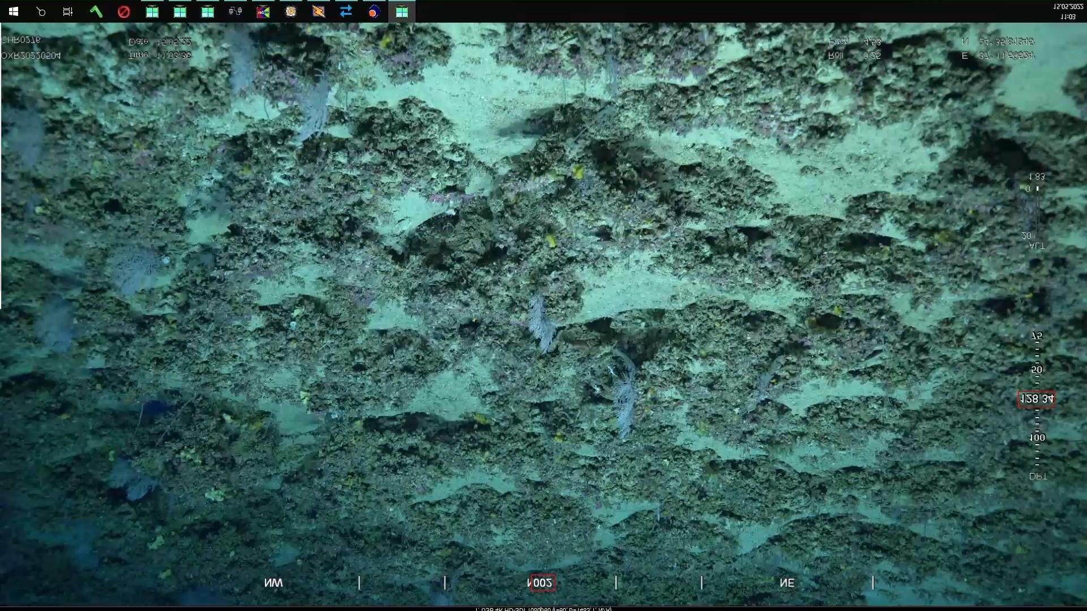Click the E longitude coordinate overlay

click(x=998, y=55)
